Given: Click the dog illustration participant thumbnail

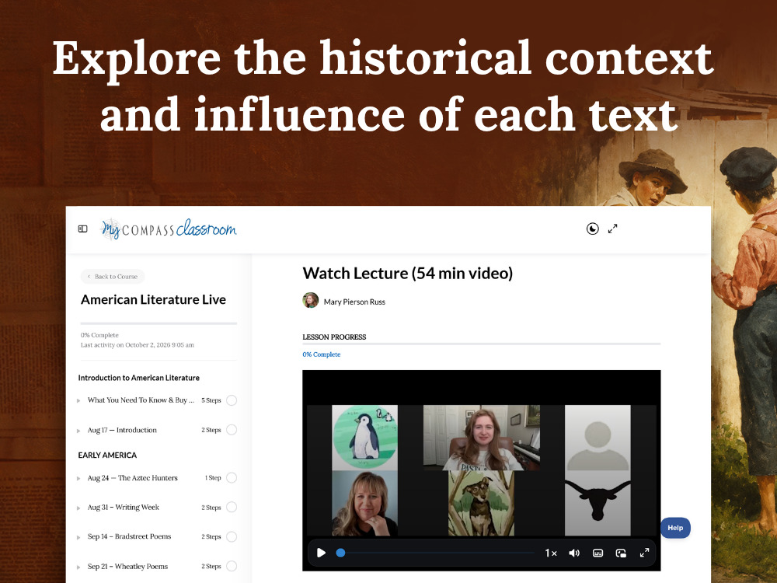Looking at the screenshot, I should [x=481, y=503].
